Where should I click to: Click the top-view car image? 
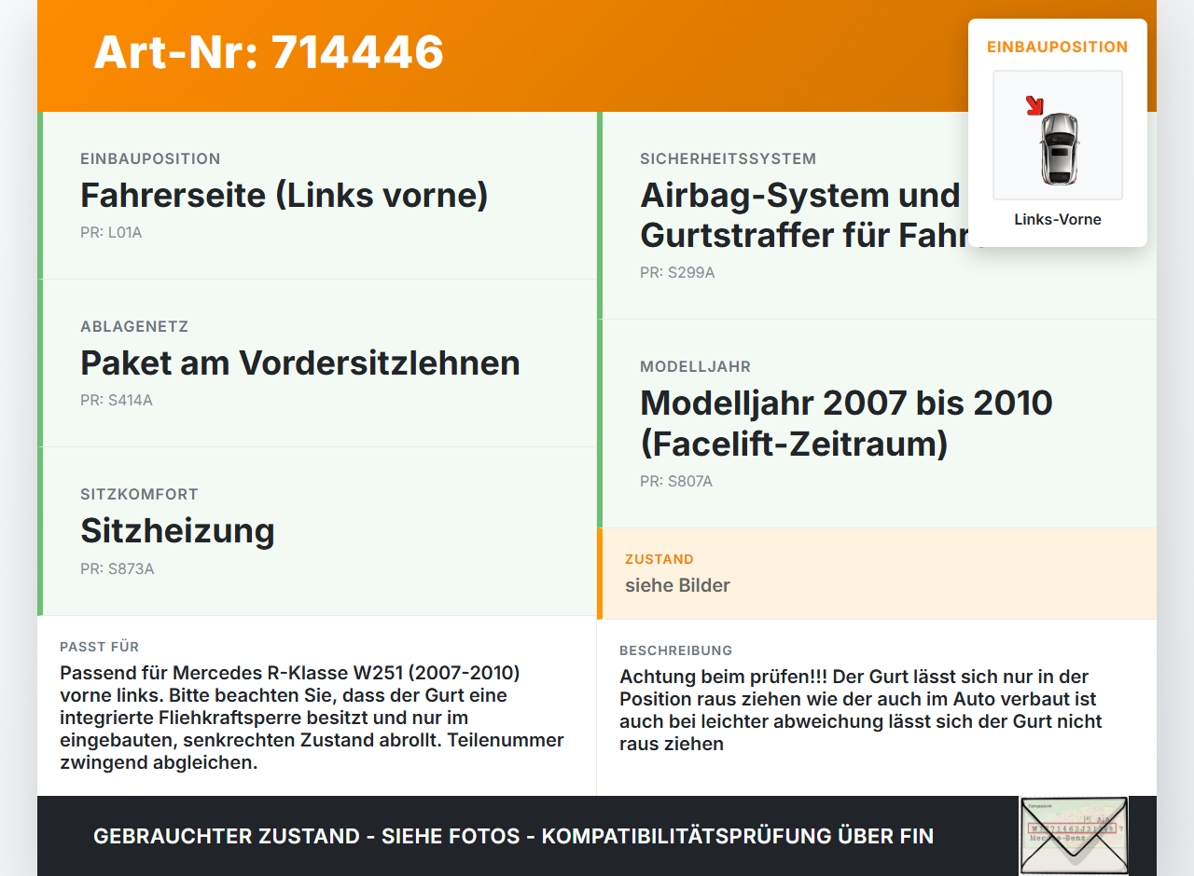point(1059,147)
